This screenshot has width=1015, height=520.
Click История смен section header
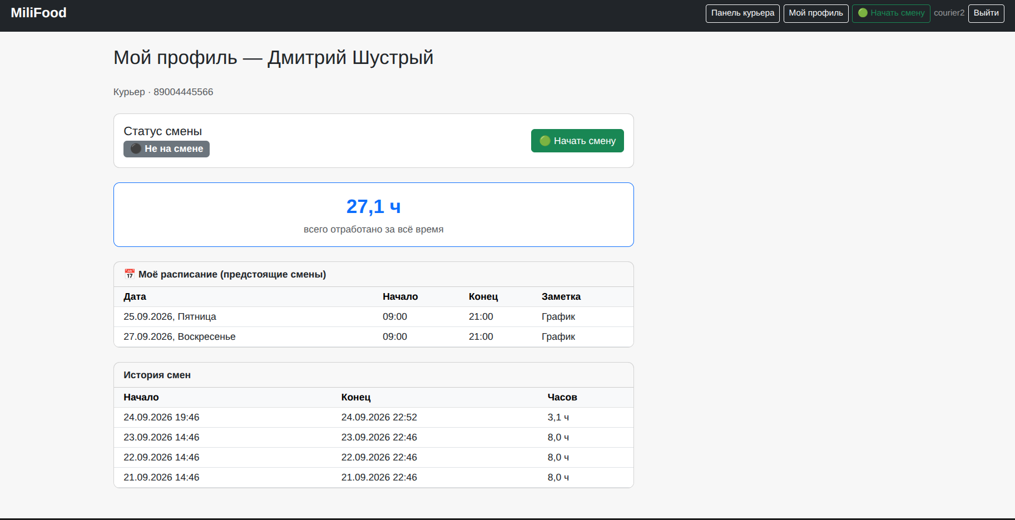pos(157,375)
